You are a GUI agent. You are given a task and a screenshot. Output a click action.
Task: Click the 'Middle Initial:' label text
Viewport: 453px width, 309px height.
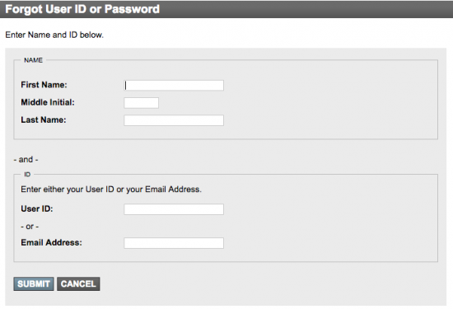(48, 102)
